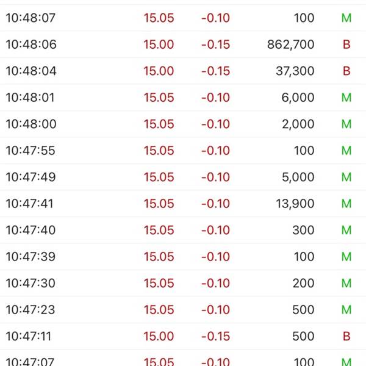
Task: Click the B indicator for the 10:48:04 trade
Action: coord(346,71)
